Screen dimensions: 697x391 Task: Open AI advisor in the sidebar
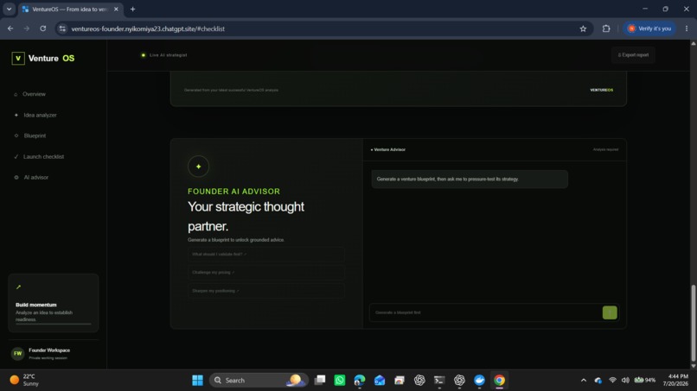(31, 177)
